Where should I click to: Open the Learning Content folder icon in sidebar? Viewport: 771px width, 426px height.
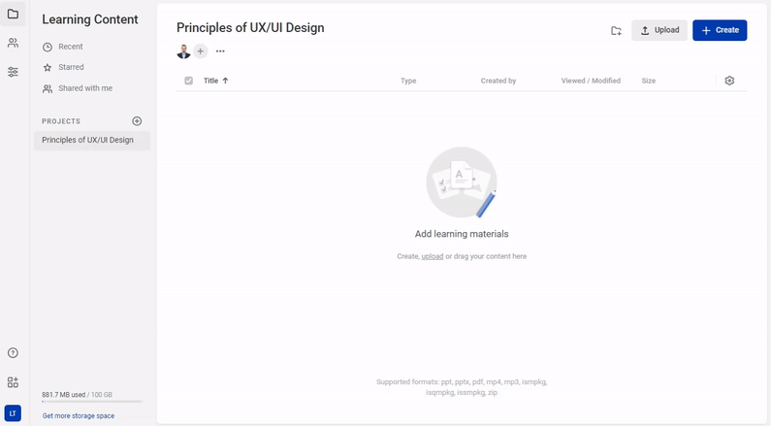[13, 14]
